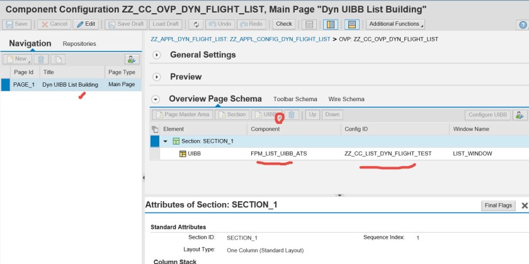
Task: Click personalize icon beside Configure UIBB
Action: [x=520, y=114]
